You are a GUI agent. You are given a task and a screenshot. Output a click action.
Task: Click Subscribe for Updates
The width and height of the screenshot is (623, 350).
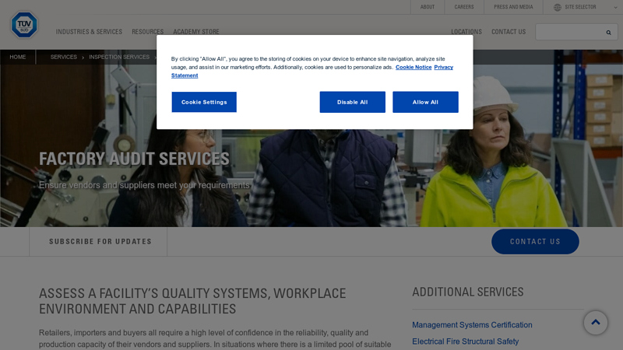click(100, 242)
